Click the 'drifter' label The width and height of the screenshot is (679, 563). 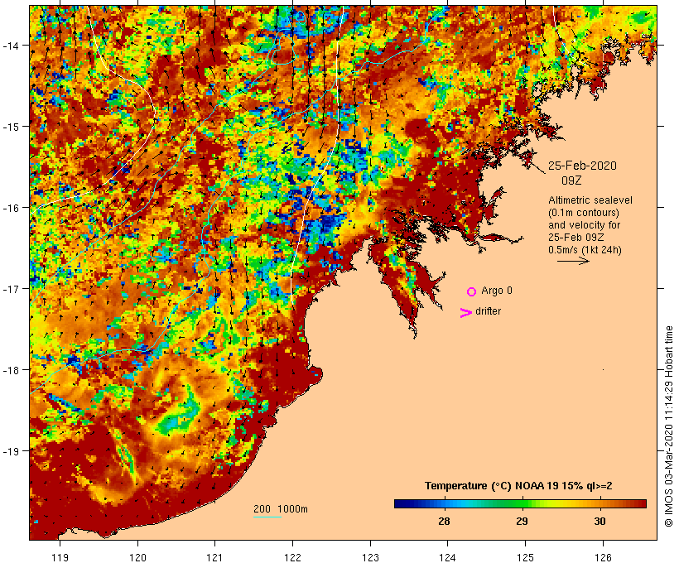click(x=488, y=311)
